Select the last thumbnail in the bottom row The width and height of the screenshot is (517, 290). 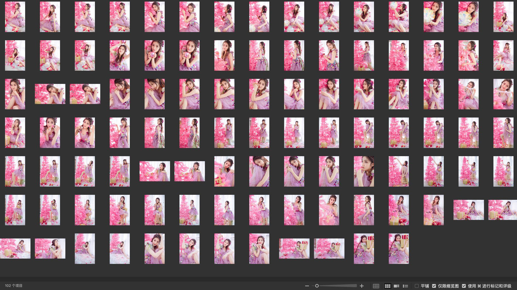(x=399, y=249)
